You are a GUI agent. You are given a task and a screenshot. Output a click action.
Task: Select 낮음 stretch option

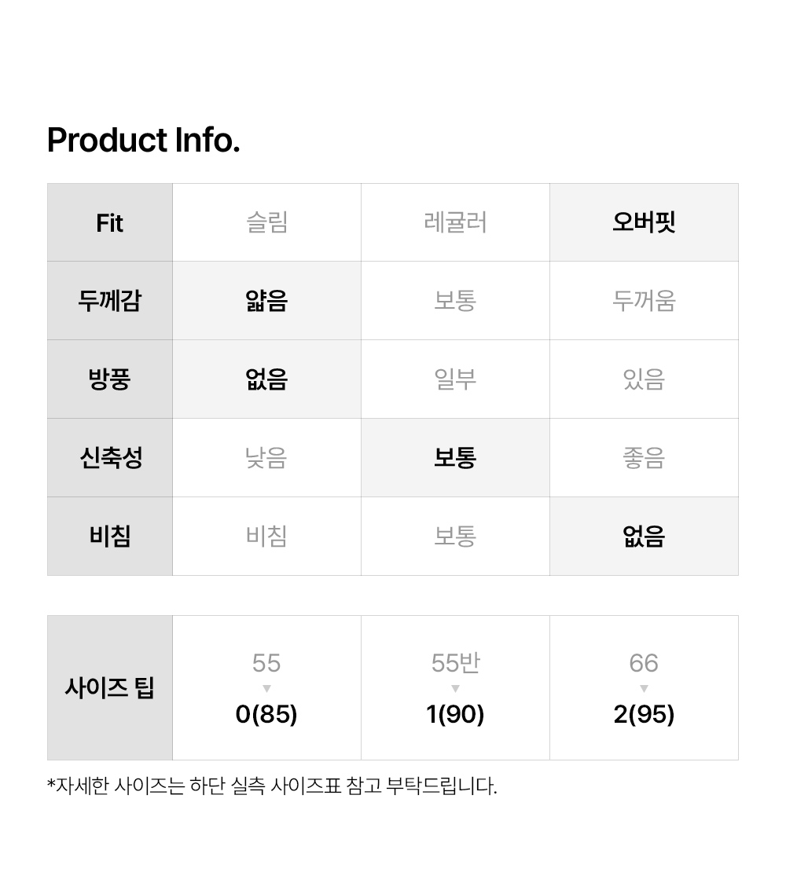266,458
